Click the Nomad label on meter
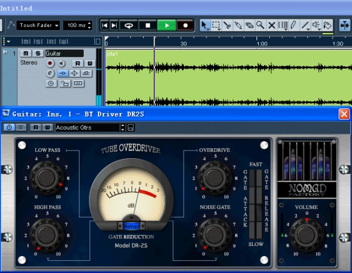This screenshot has height=273, width=352. 131,226
